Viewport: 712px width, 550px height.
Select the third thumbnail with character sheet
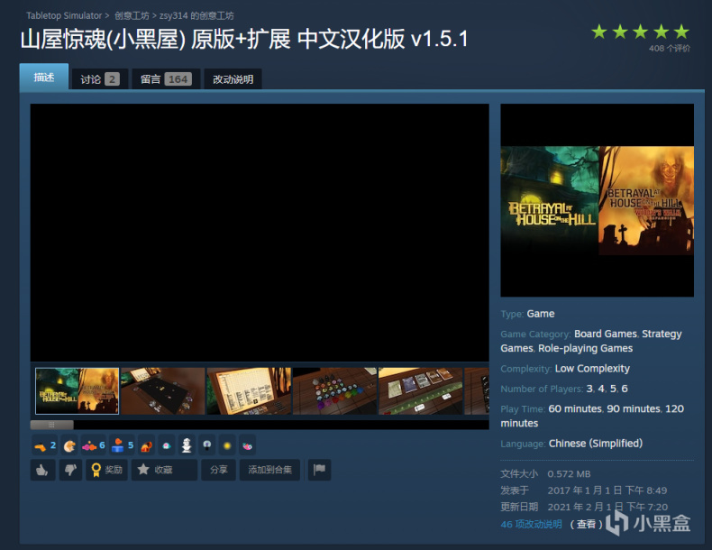pos(249,391)
